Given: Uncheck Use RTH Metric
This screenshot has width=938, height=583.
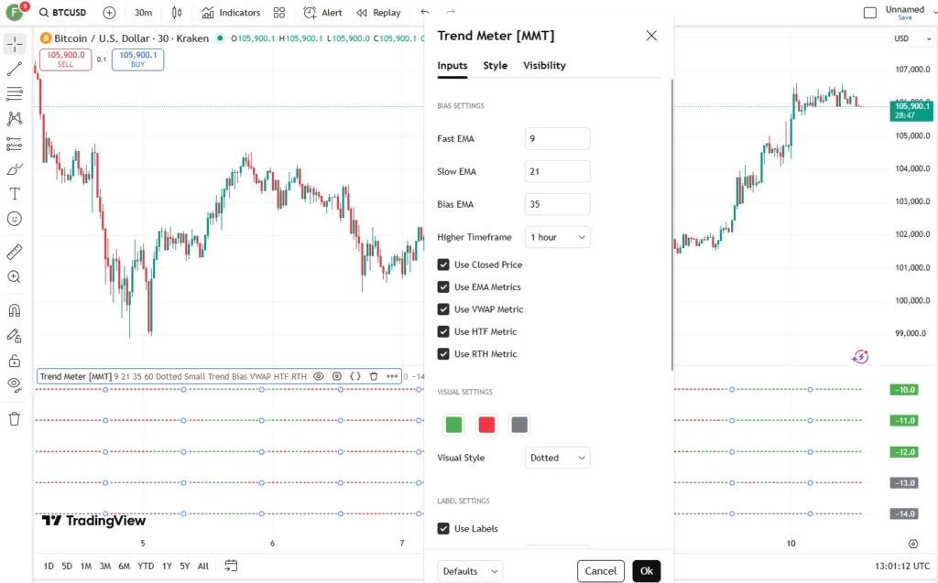Looking at the screenshot, I should (443, 354).
